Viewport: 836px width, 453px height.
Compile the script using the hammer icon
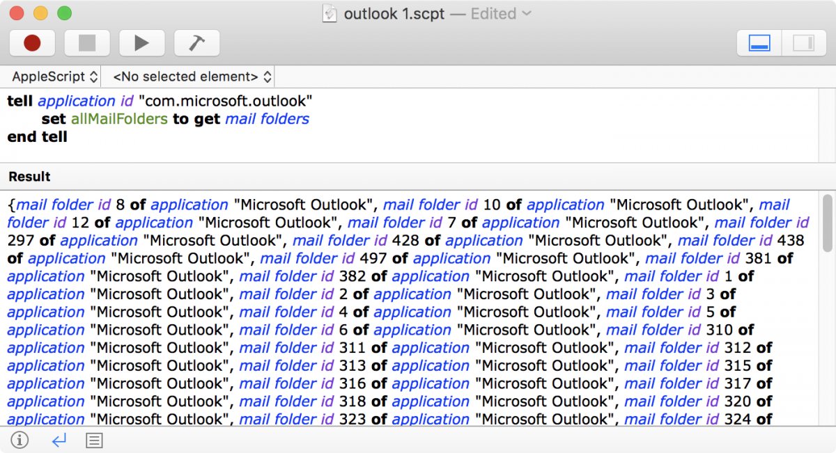[x=196, y=42]
